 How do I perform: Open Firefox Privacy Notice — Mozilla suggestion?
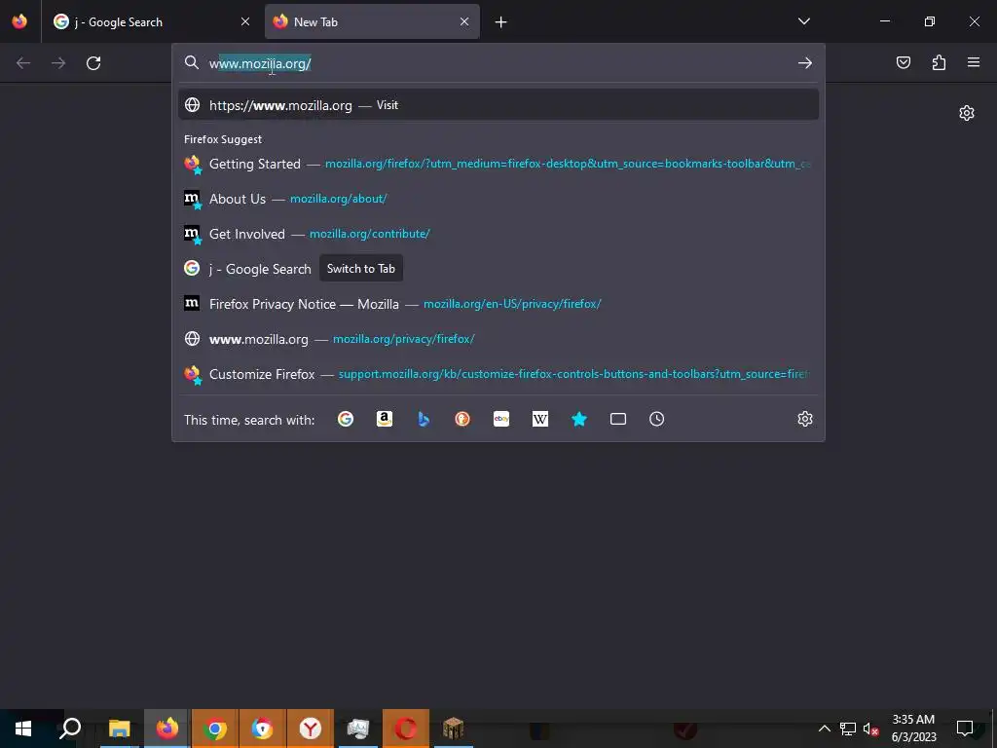tap(498, 304)
